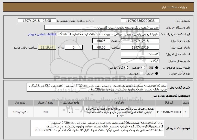Screen dimensions: 197x140
Task: Open the اطلاعات تماس خریدار link
Action: pyautogui.click(x=42, y=34)
